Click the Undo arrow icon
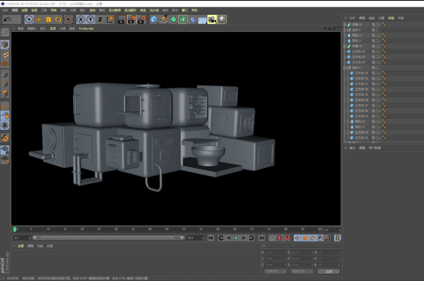424x281 pixels. tap(7, 19)
